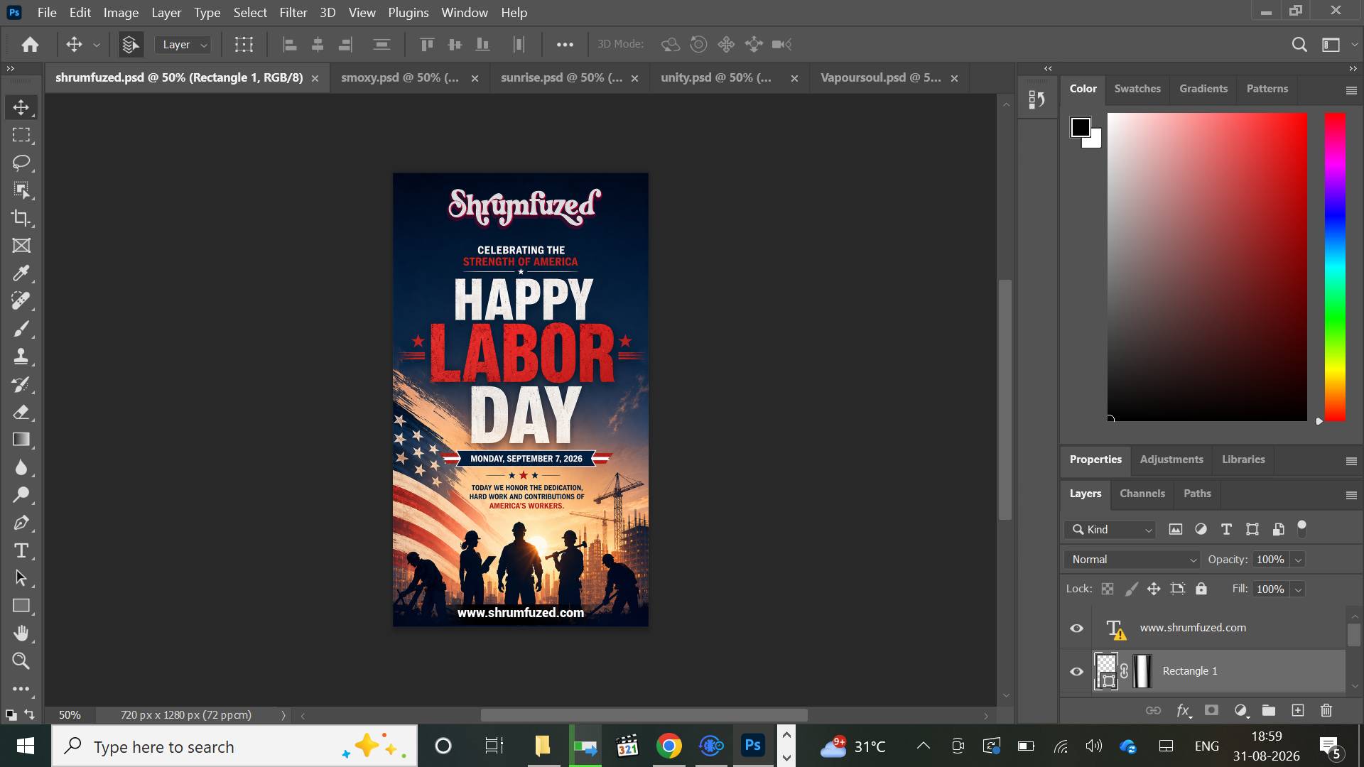Hide the www.shrumfuzed.com text layer
Viewport: 1364px width, 767px height.
click(1077, 628)
